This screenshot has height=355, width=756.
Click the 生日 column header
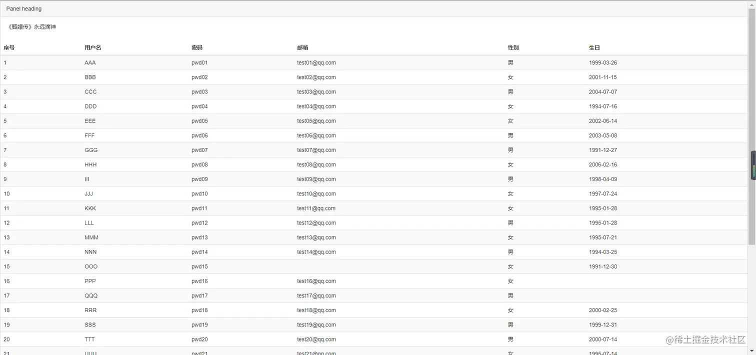(x=594, y=48)
